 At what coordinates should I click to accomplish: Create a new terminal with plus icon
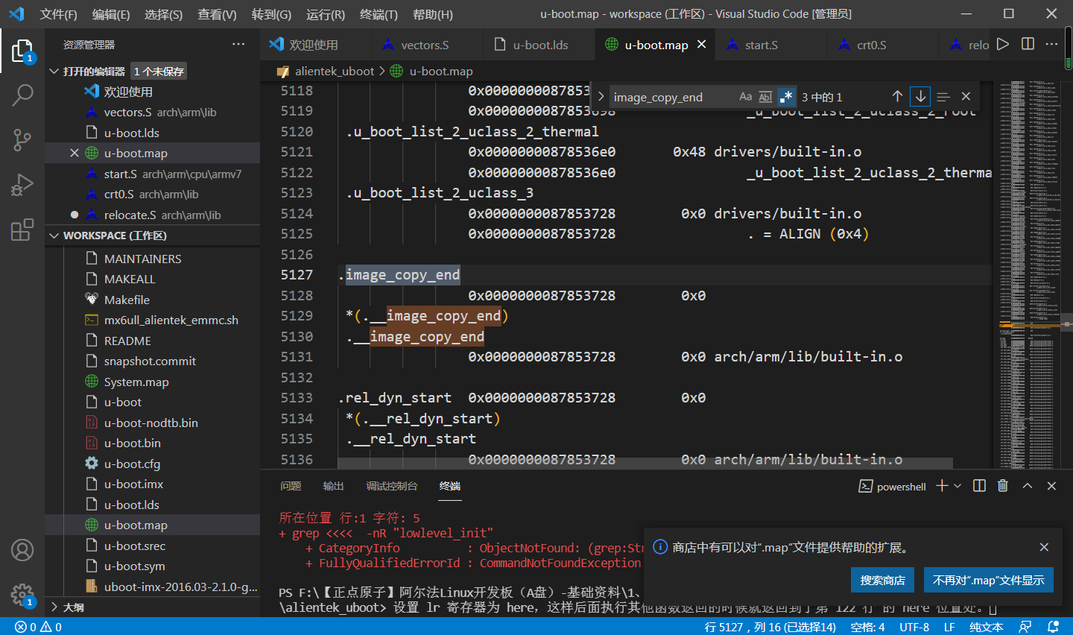(x=942, y=486)
